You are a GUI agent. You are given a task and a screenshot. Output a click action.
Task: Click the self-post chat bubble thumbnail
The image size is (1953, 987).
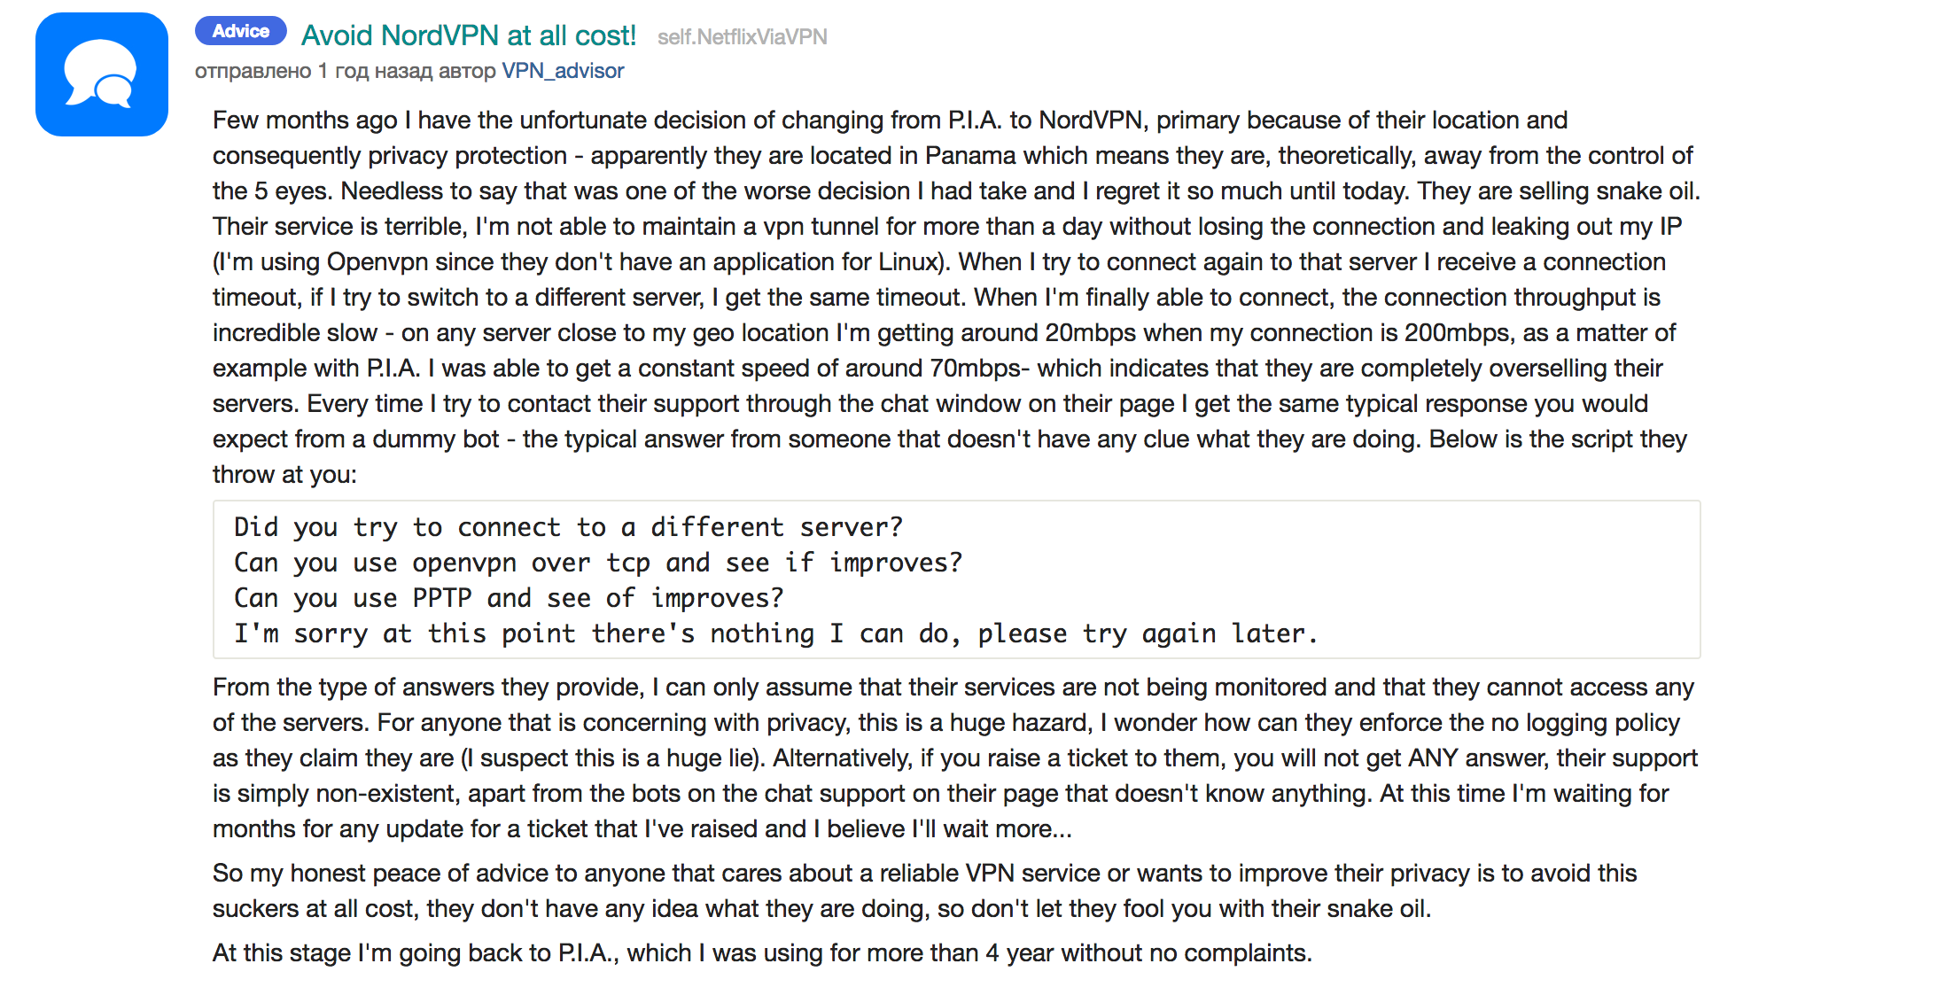coord(102,74)
